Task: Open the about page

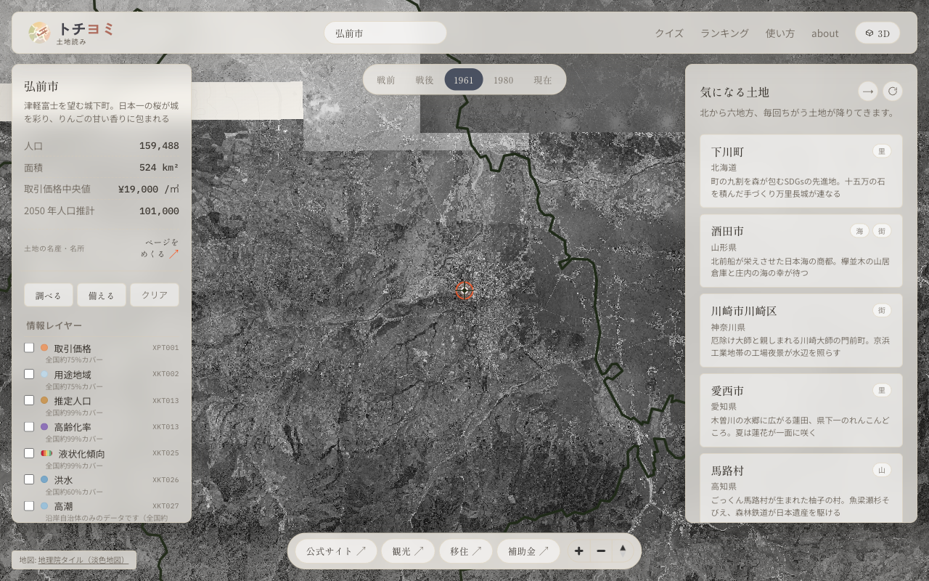Action: (825, 33)
